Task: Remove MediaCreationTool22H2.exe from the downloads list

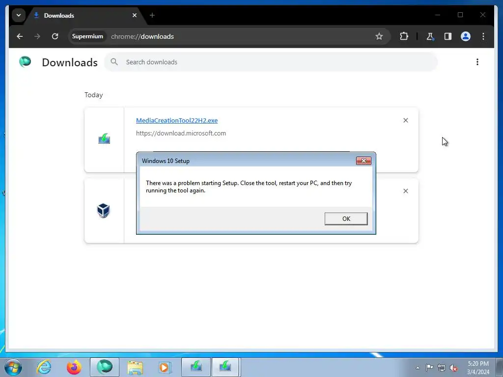Action: point(405,120)
